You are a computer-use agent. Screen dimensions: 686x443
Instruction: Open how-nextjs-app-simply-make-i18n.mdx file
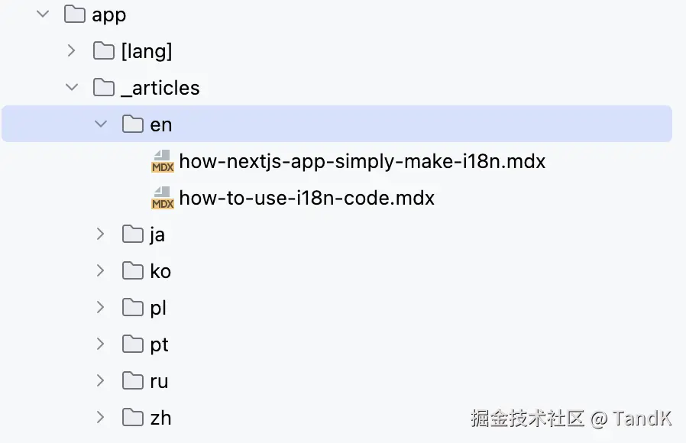(362, 161)
